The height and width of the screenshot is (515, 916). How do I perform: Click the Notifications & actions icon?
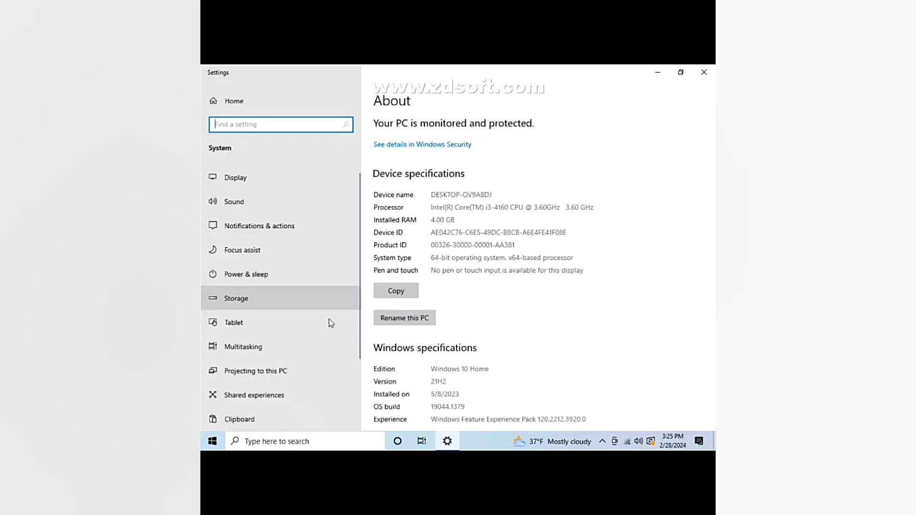(213, 225)
